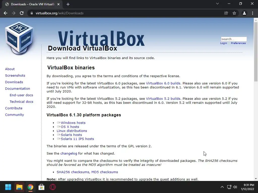Open the Linux distributions link
The image size is (258, 193).
pyautogui.click(x=72, y=131)
